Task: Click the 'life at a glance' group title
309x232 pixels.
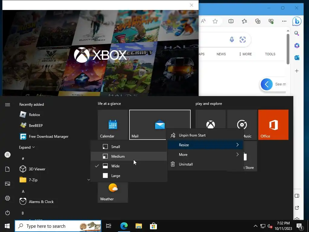Action: point(109,104)
